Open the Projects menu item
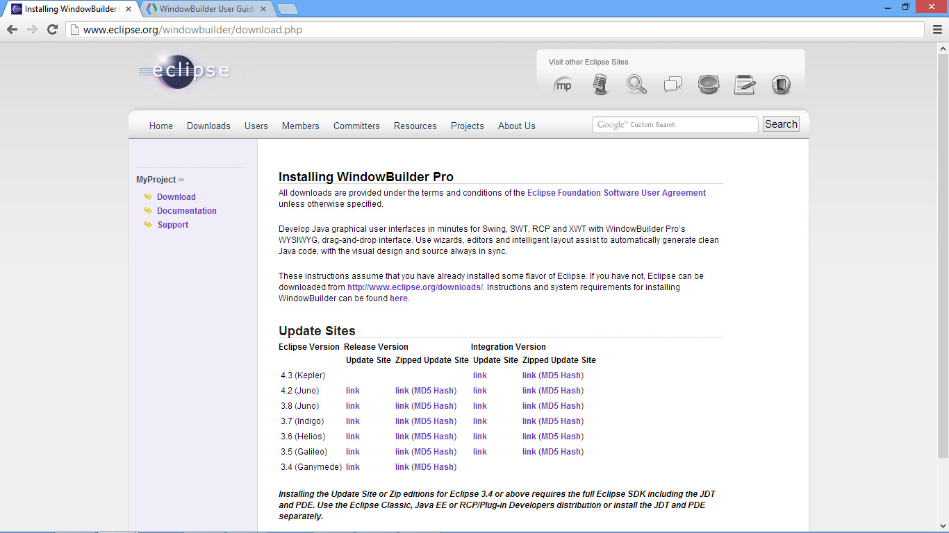 [x=468, y=126]
